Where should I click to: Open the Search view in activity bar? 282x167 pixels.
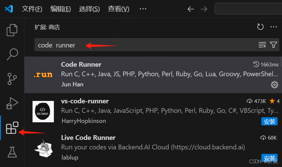pos(12,54)
